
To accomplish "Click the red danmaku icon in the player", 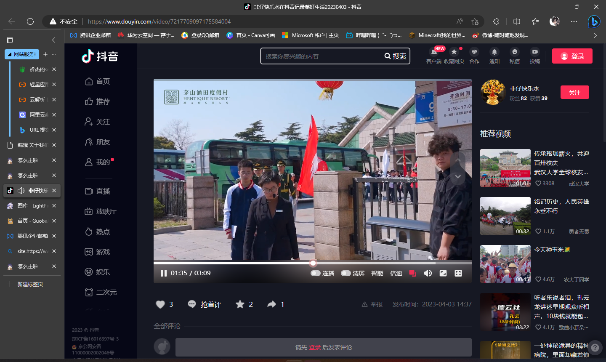I will (x=412, y=273).
